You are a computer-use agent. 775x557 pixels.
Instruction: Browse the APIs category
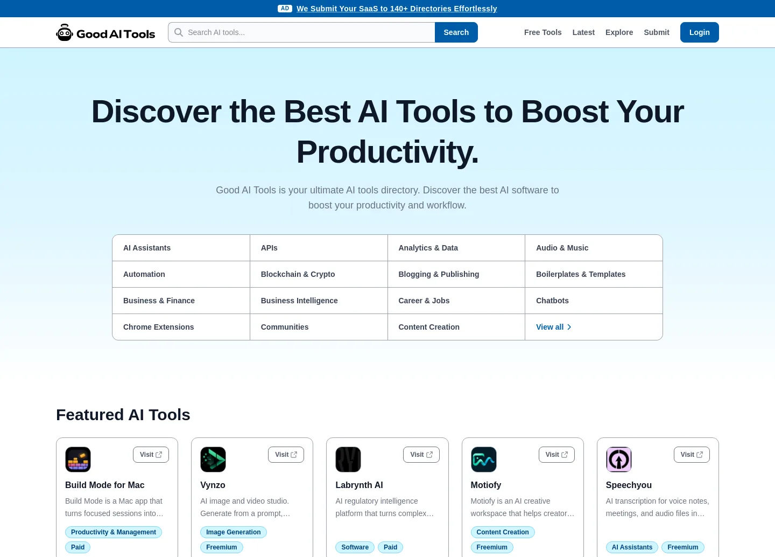point(319,248)
